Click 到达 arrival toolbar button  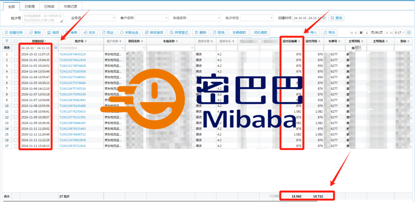coord(108,33)
